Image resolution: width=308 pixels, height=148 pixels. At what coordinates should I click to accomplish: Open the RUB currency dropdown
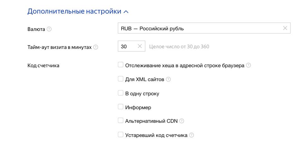[199, 28]
